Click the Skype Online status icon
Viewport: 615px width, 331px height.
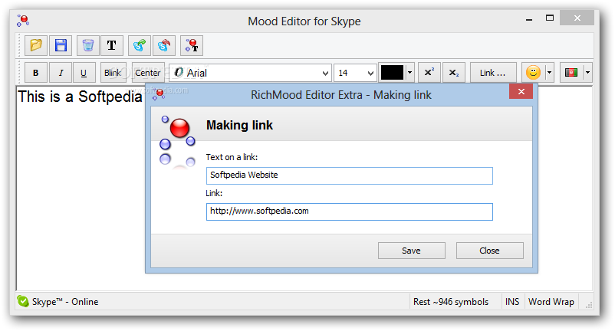coord(23,301)
